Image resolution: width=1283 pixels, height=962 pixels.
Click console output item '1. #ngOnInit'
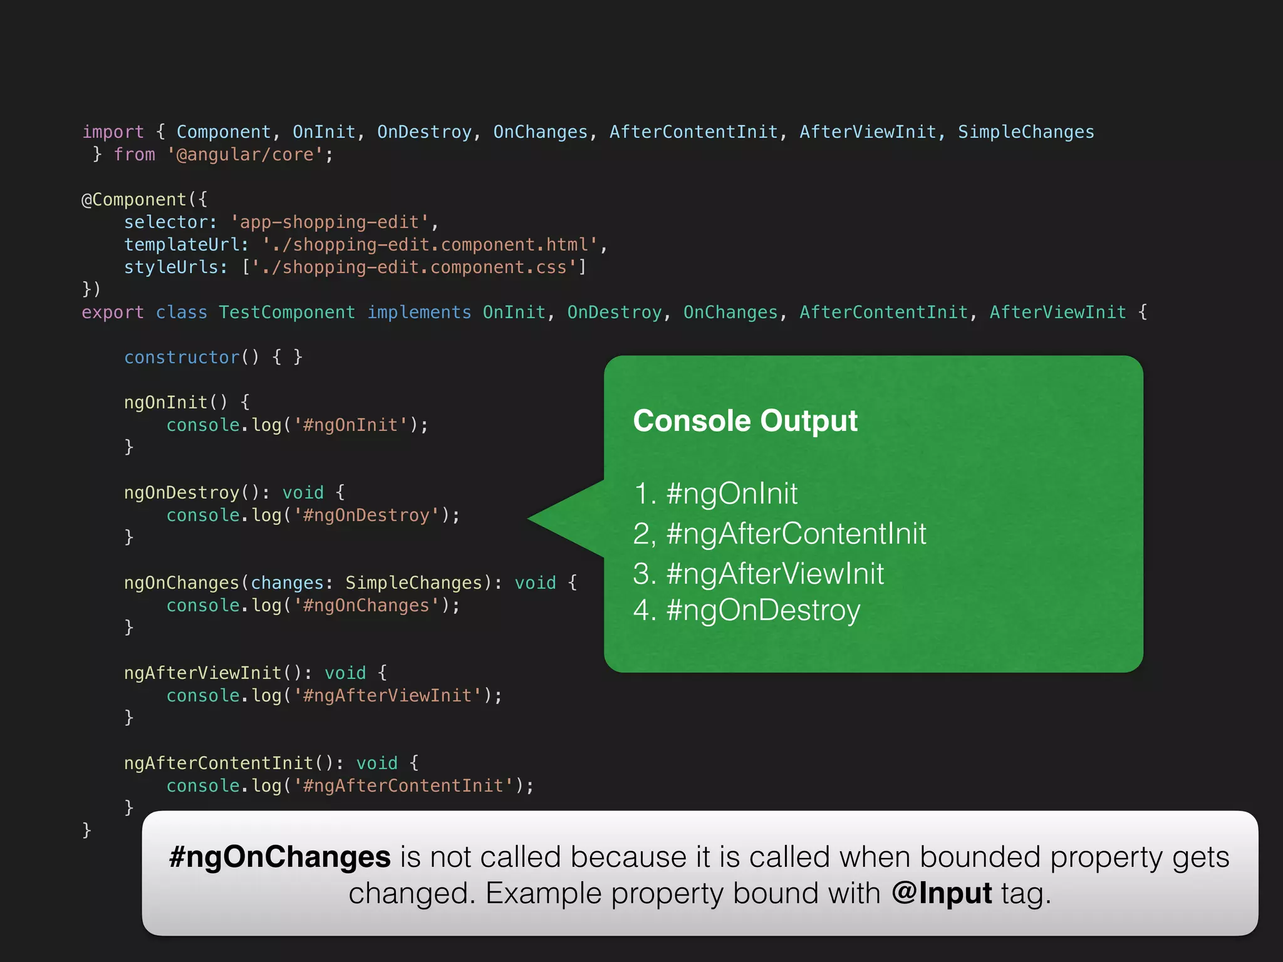(x=715, y=494)
